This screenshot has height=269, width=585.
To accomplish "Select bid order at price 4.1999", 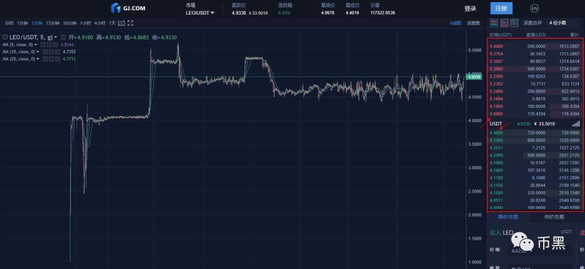I will click(x=535, y=163).
